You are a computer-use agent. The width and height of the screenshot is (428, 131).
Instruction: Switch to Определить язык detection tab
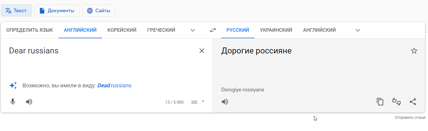pos(30,30)
